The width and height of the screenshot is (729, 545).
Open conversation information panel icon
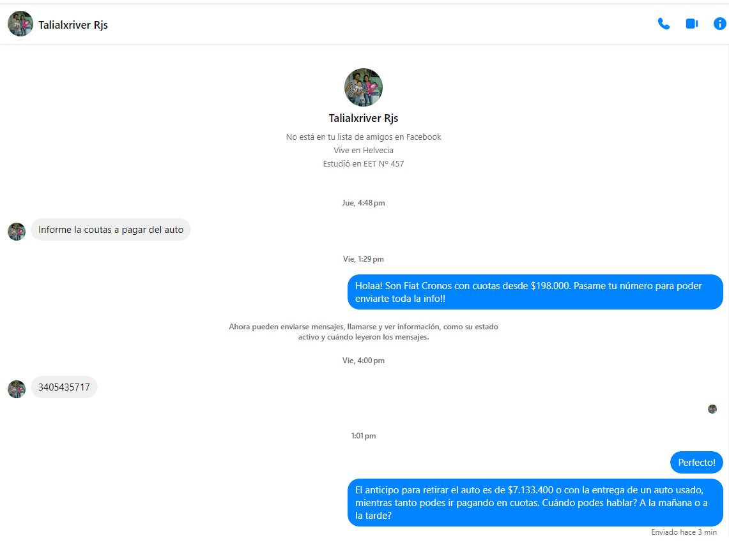(719, 24)
